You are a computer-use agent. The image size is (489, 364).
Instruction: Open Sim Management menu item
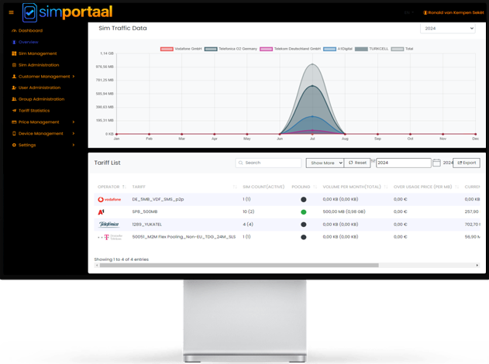coord(38,53)
